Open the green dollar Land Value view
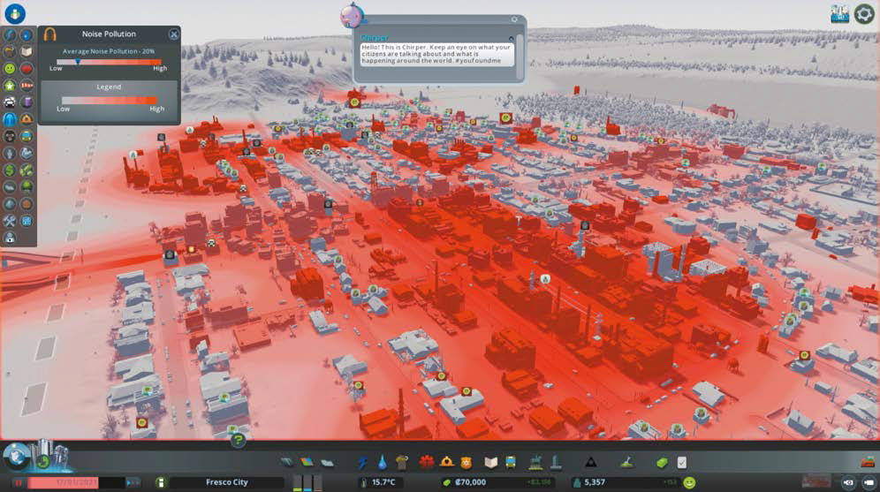 (x=10, y=170)
